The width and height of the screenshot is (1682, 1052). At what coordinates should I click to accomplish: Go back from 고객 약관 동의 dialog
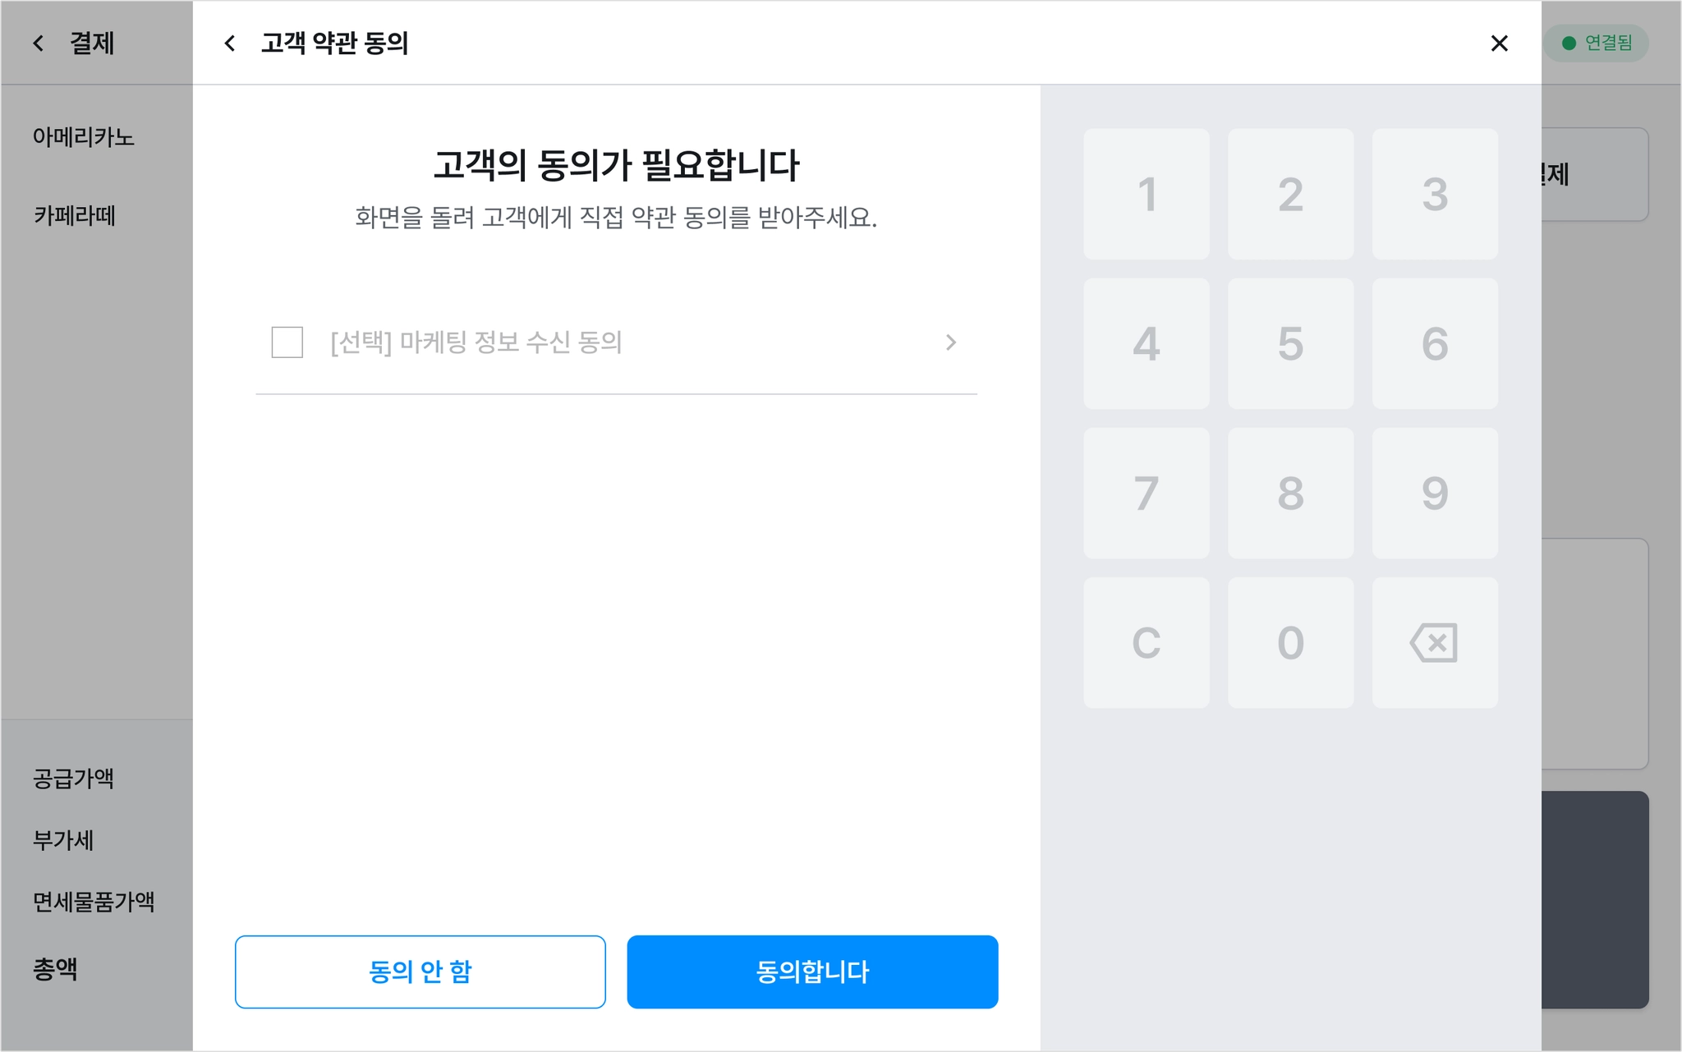[x=230, y=43]
